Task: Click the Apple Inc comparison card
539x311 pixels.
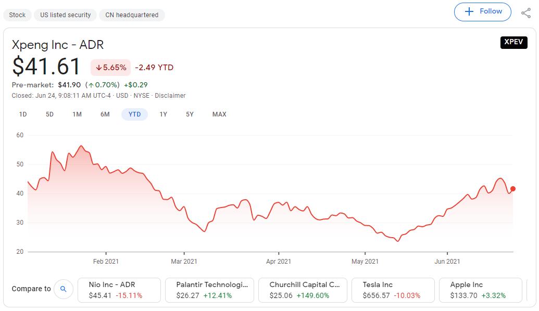Action: coord(480,289)
